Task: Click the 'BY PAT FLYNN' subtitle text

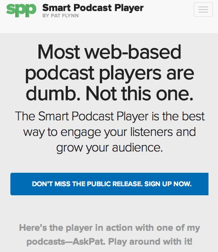Action: (61, 16)
